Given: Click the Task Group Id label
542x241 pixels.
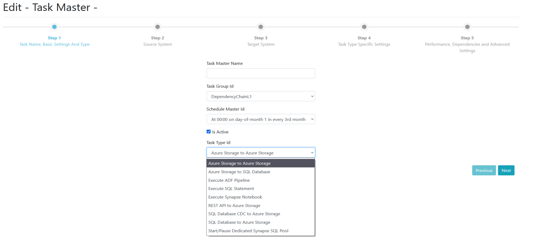Looking at the screenshot, I should 220,86.
